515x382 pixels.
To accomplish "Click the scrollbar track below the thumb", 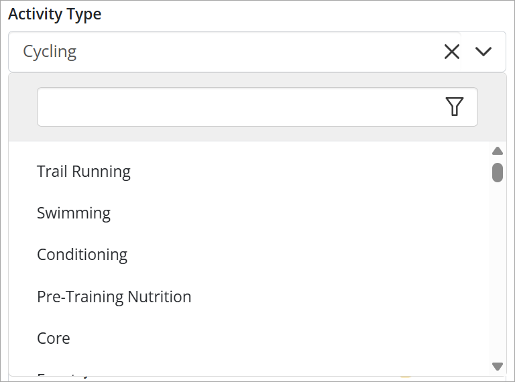I will tap(498, 271).
